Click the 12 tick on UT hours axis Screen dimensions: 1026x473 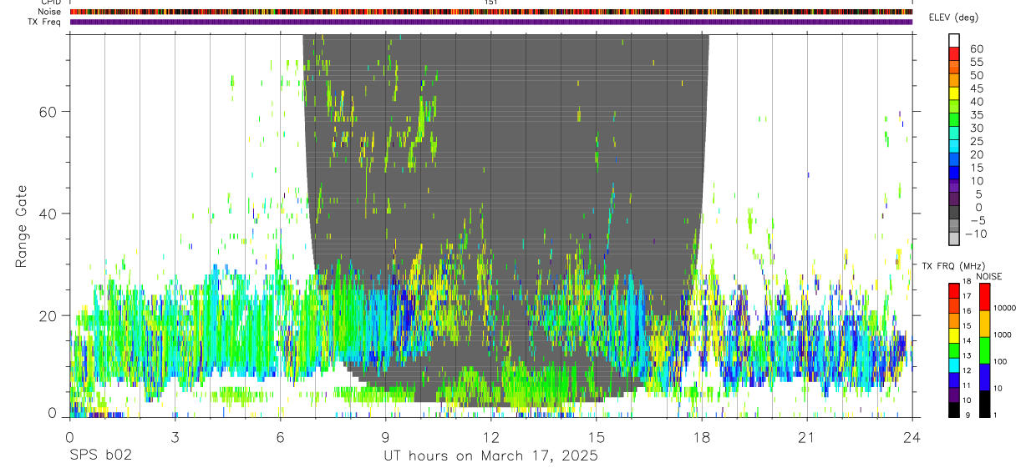[x=490, y=437]
